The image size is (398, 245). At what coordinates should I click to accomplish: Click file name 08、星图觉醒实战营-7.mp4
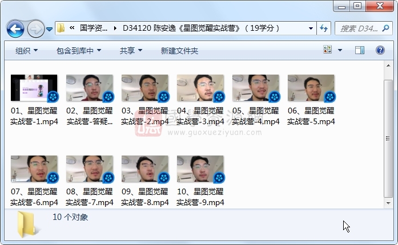point(90,197)
